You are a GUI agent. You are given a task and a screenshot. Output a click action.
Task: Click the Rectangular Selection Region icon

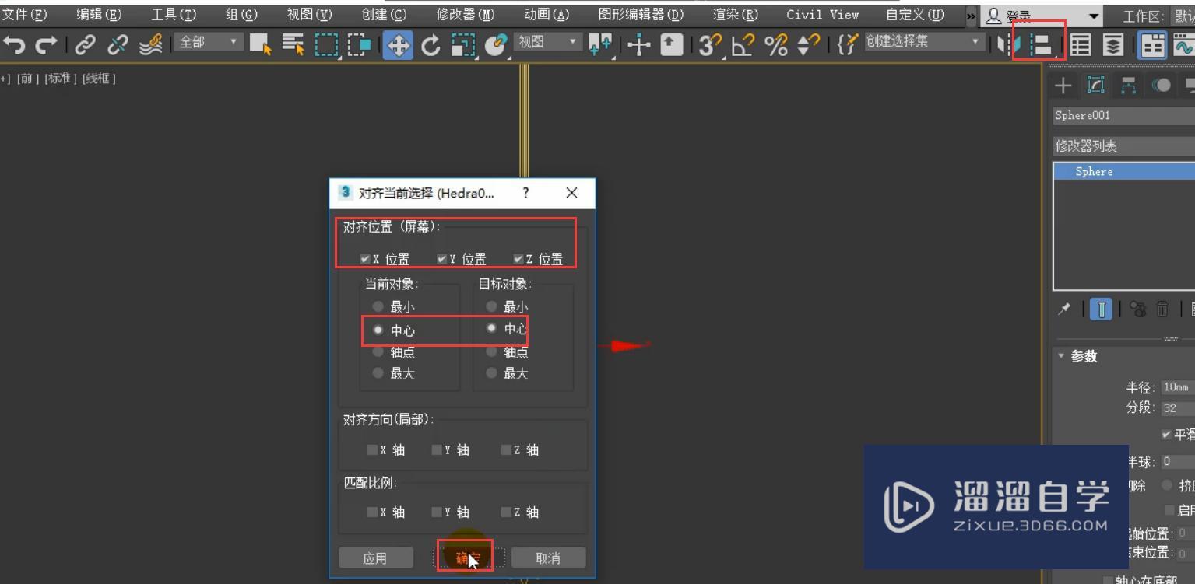click(x=327, y=45)
